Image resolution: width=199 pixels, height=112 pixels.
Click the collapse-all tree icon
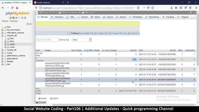coord(28,24)
